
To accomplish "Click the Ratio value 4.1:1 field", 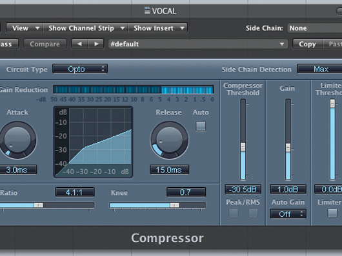I will (x=75, y=192).
